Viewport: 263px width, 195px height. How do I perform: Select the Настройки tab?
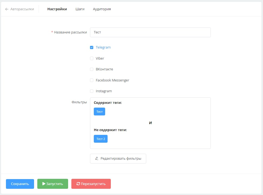[57, 9]
